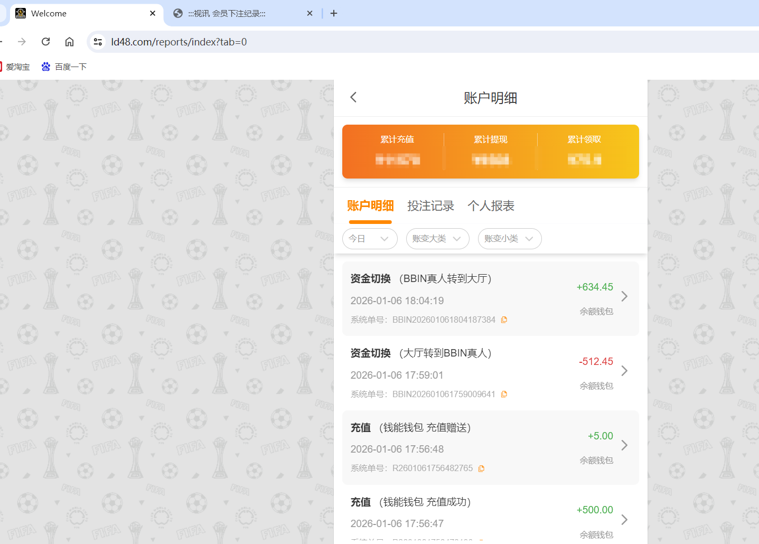This screenshot has width=759, height=544.
Task: Open the 爱淘宝 bookmark
Action: (16, 67)
